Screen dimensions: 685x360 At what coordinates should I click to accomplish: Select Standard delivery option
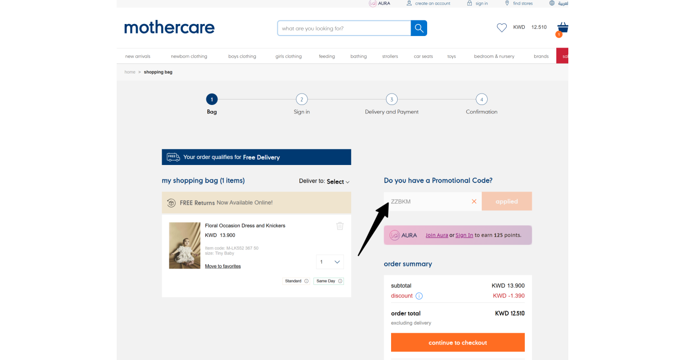[x=296, y=281]
